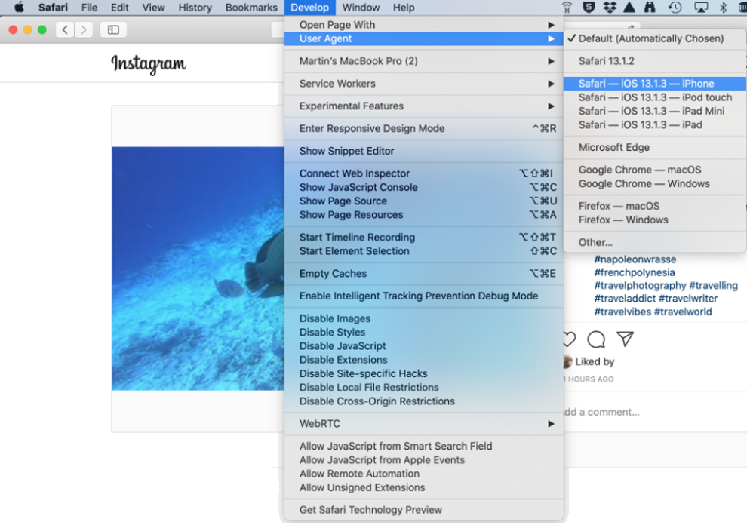
Task: Open the #frenchpolynesia hashtag link
Action: [634, 272]
